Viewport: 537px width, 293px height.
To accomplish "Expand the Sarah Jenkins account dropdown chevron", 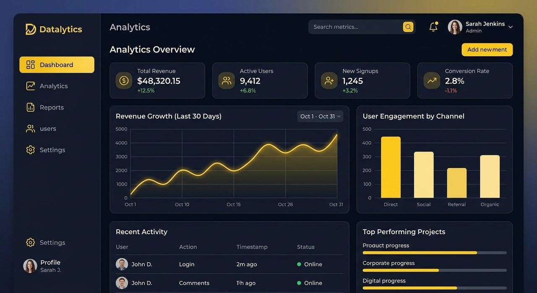I will click(511, 27).
